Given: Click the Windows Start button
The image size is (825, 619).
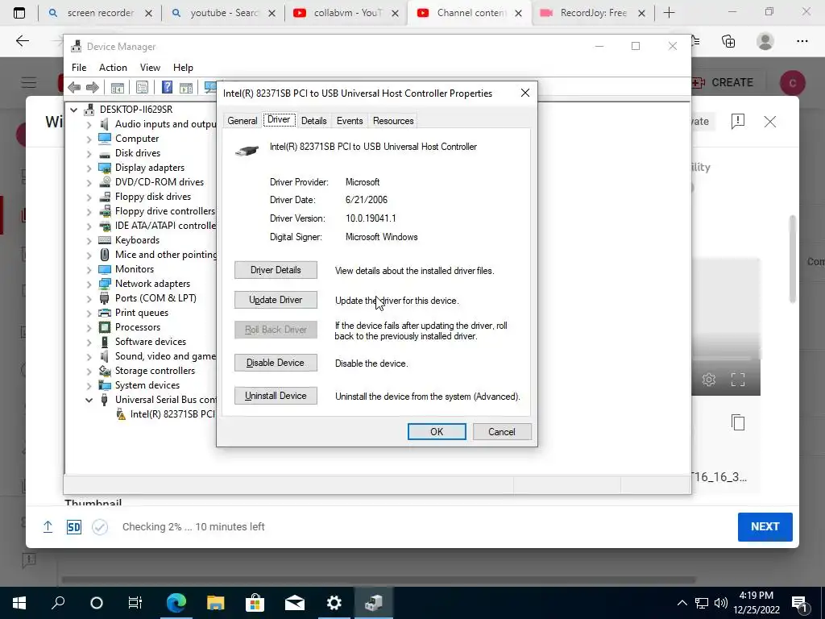Looking at the screenshot, I should (19, 603).
